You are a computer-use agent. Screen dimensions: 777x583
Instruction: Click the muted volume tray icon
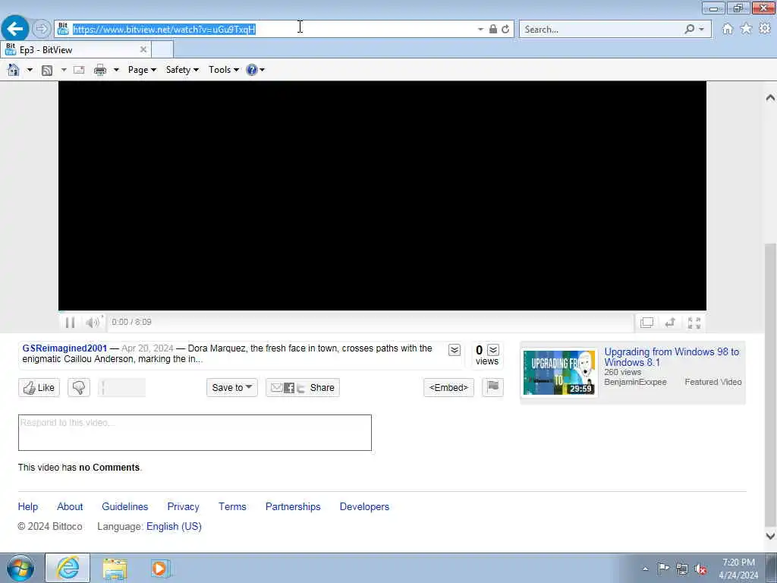(x=700, y=569)
